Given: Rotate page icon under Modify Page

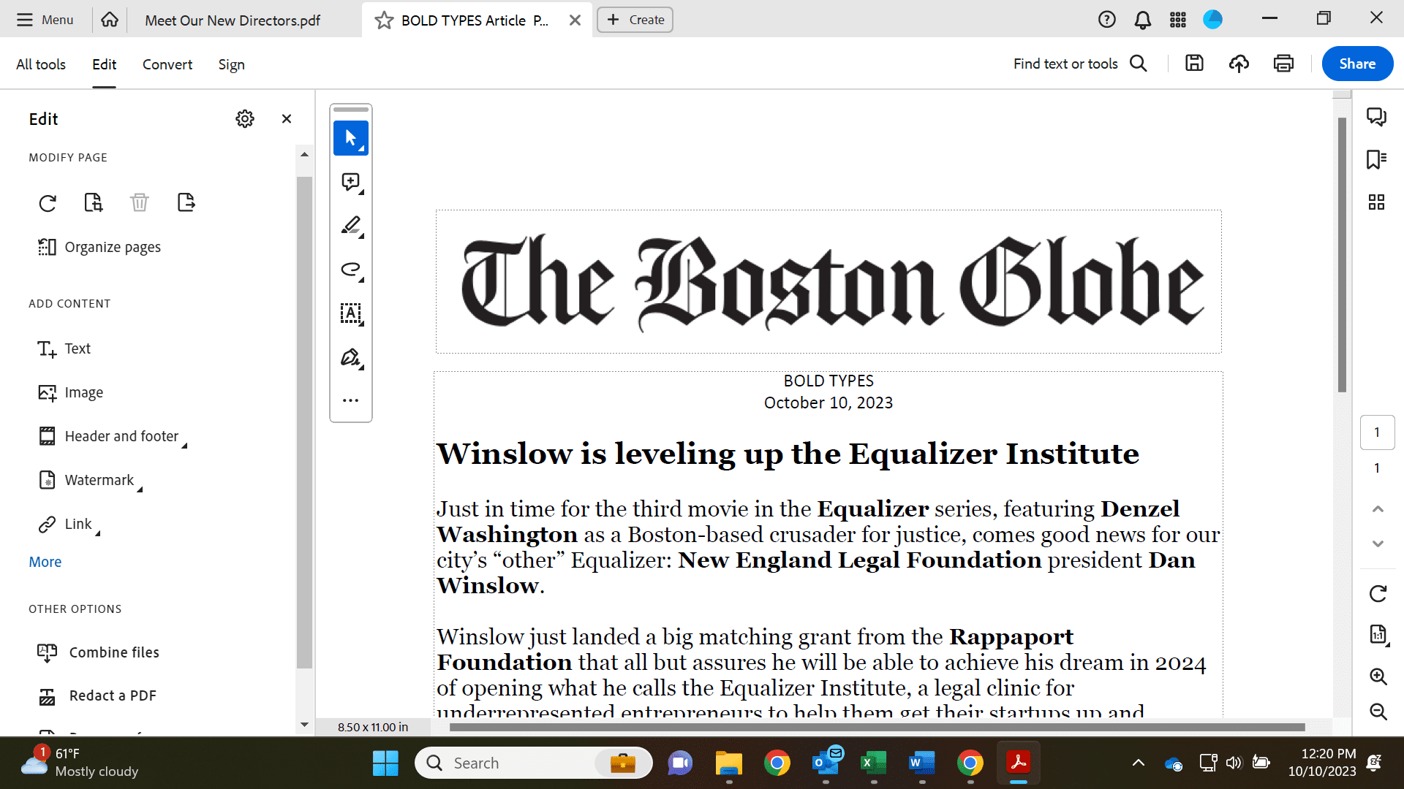Looking at the screenshot, I should coord(48,203).
